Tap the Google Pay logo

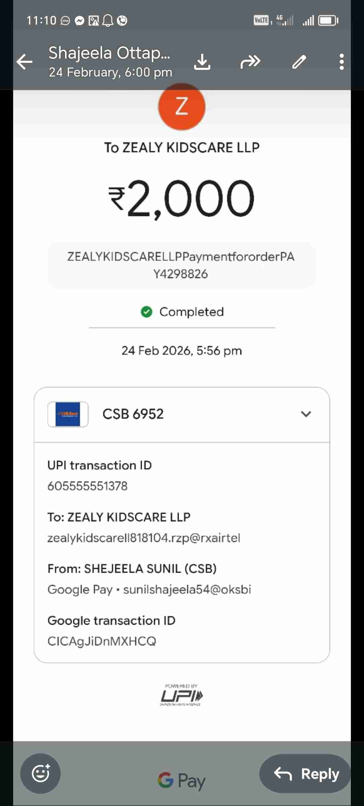pos(182,780)
